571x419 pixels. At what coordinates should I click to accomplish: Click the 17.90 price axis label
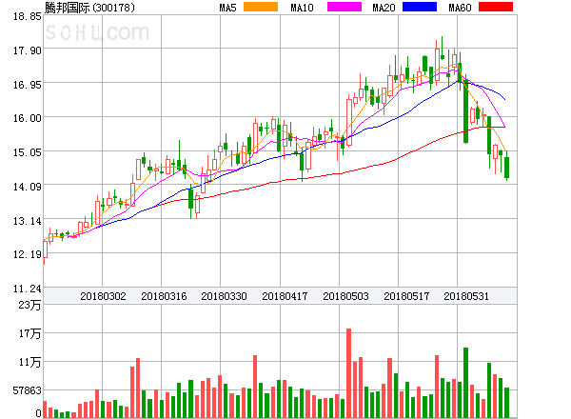pos(28,50)
